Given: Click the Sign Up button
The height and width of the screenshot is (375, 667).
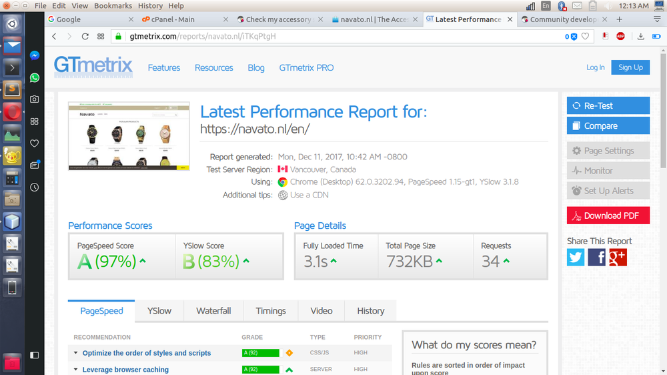Looking at the screenshot, I should [x=630, y=67].
